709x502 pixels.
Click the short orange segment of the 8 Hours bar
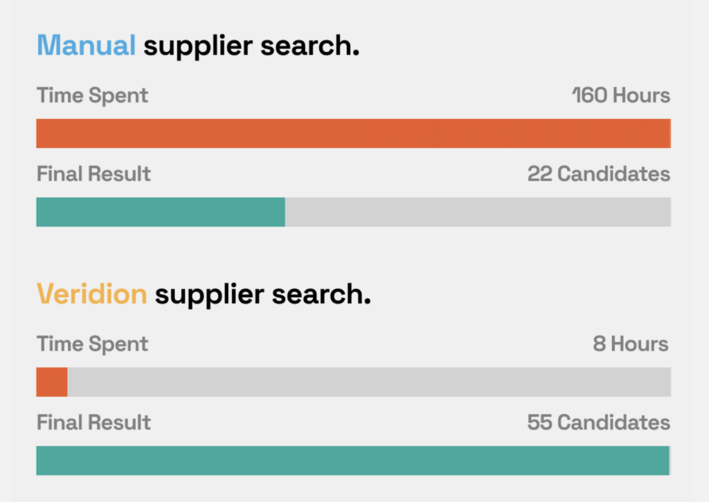(51, 382)
